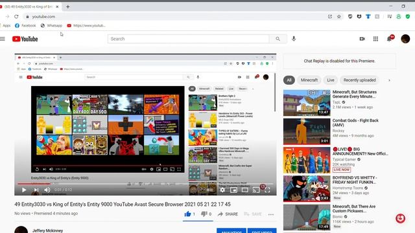Viewport: 415px width, 233px height.
Task: Open the account avatar menu
Action: click(405, 39)
